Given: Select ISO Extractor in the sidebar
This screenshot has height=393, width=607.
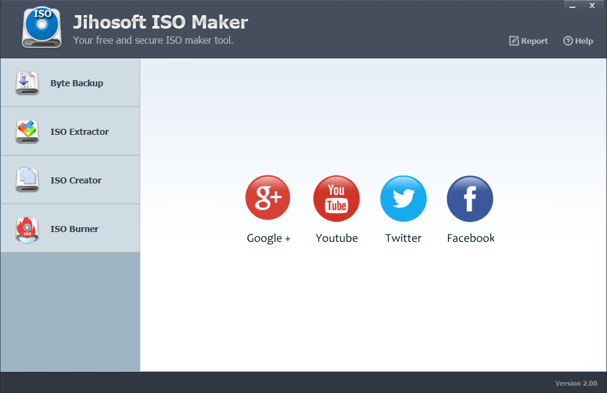Looking at the screenshot, I should (70, 131).
